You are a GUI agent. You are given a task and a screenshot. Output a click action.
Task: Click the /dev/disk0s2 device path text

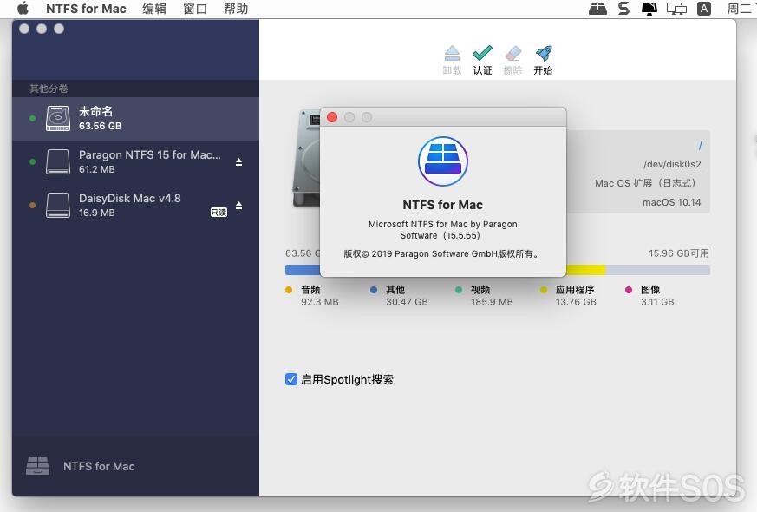[672, 164]
